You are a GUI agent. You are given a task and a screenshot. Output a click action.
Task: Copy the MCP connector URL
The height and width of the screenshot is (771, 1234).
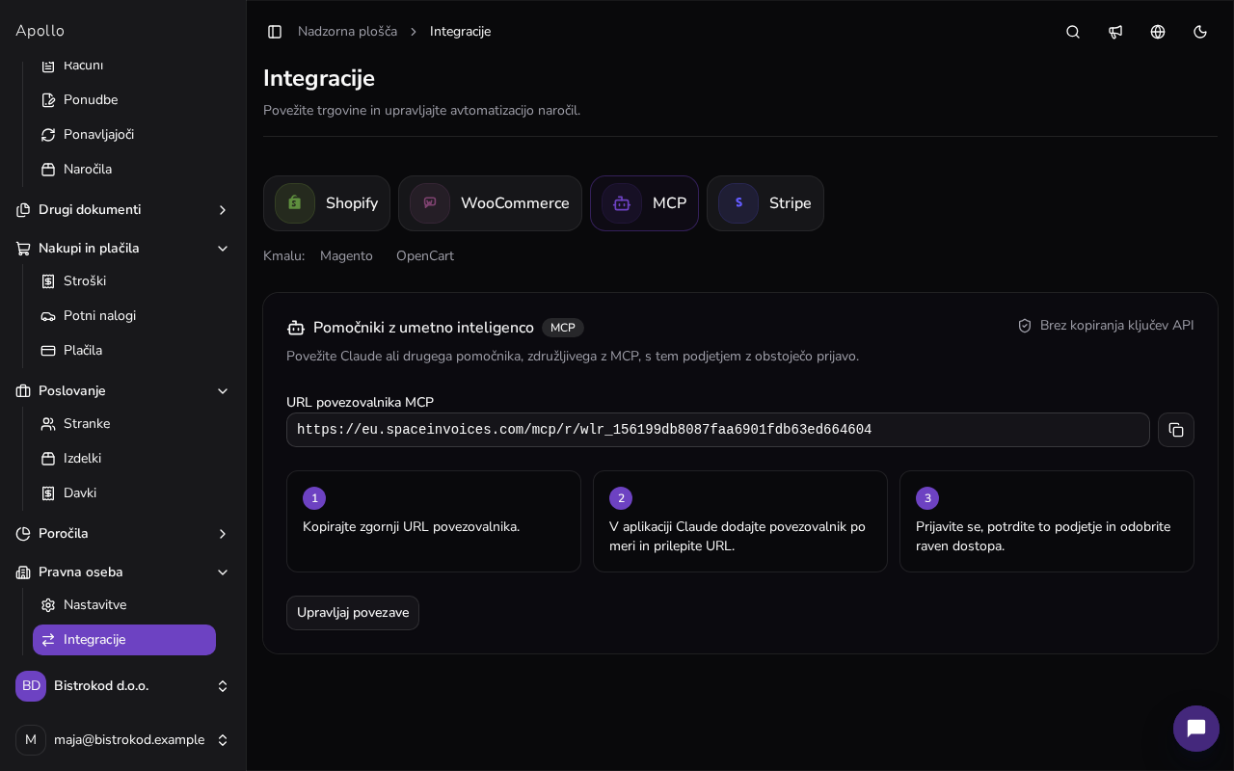point(1176,430)
